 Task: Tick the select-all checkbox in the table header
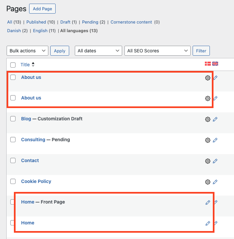13,65
